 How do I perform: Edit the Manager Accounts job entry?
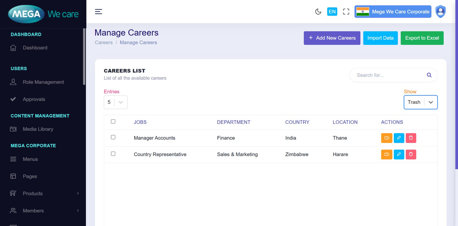click(x=399, y=138)
